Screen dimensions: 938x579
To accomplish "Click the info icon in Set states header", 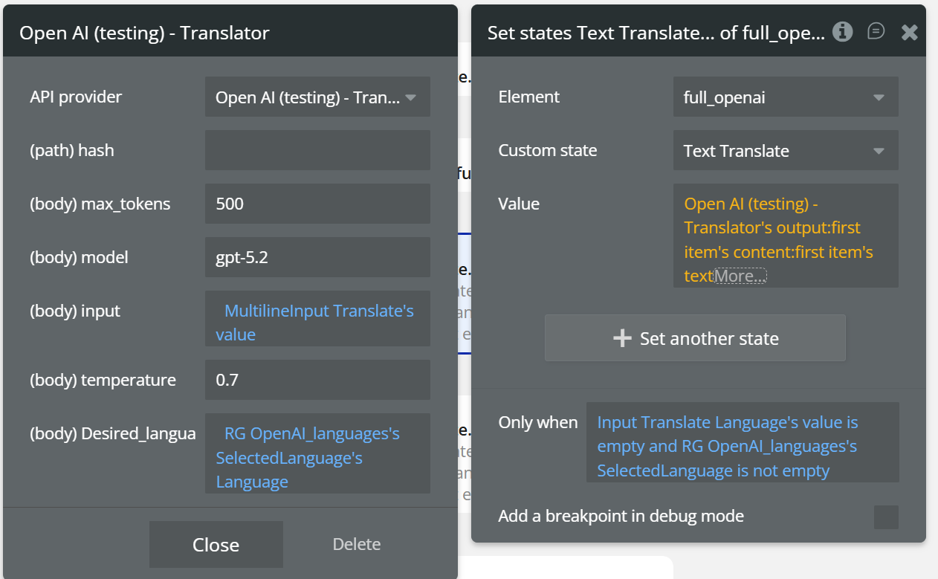I will pos(842,31).
